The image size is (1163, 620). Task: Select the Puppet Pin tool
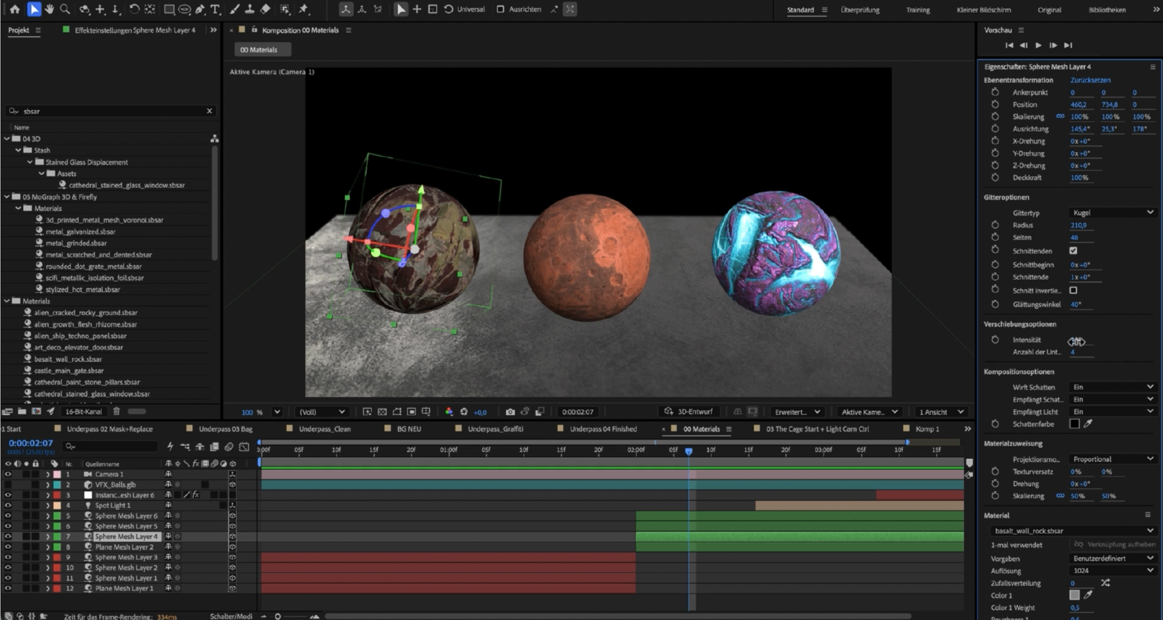click(304, 9)
